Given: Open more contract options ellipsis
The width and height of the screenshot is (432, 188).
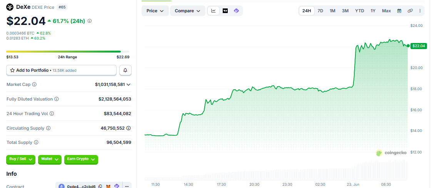Looking at the screenshot, I should click(127, 186).
